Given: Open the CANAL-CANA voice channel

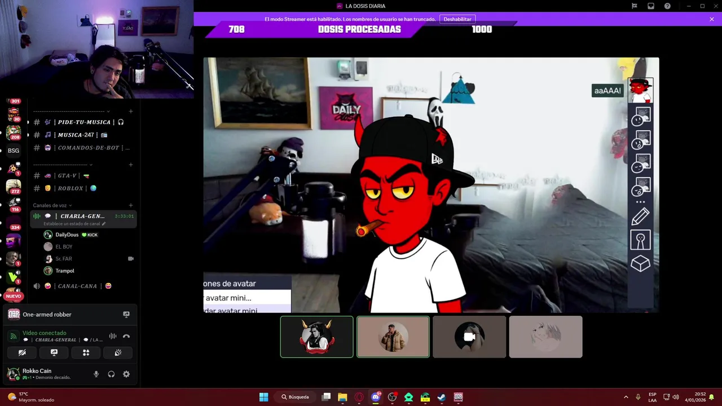Looking at the screenshot, I should coord(82,286).
